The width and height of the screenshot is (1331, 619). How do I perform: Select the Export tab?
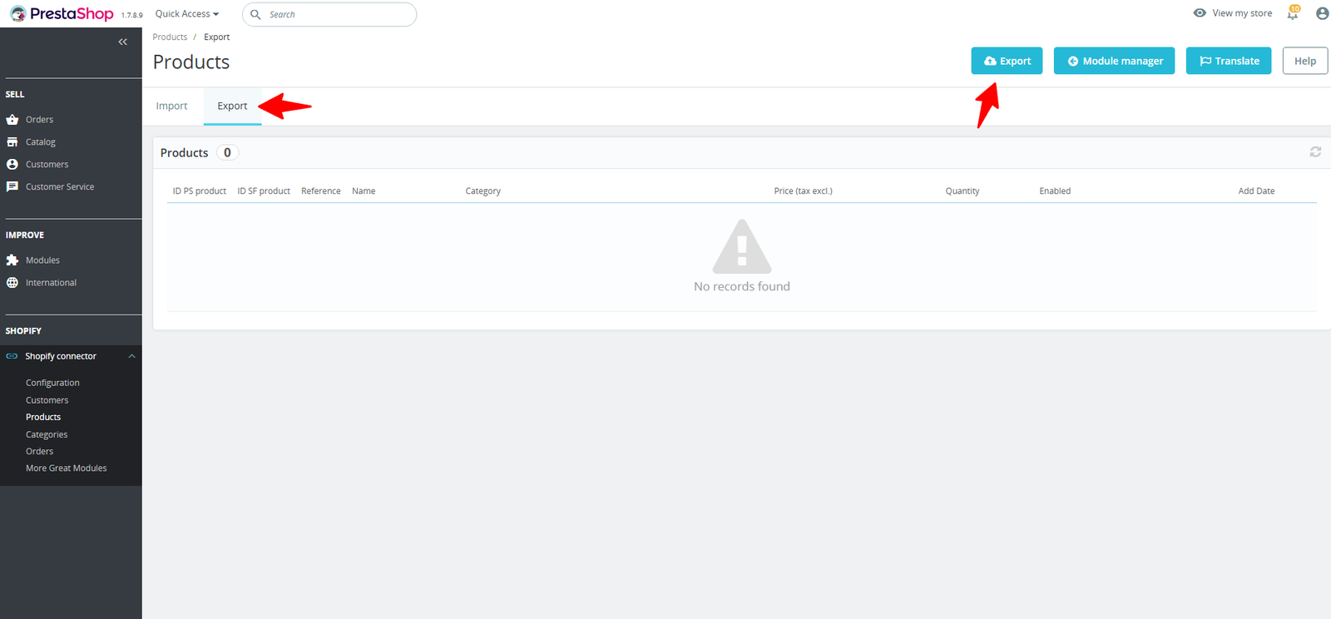coord(232,106)
